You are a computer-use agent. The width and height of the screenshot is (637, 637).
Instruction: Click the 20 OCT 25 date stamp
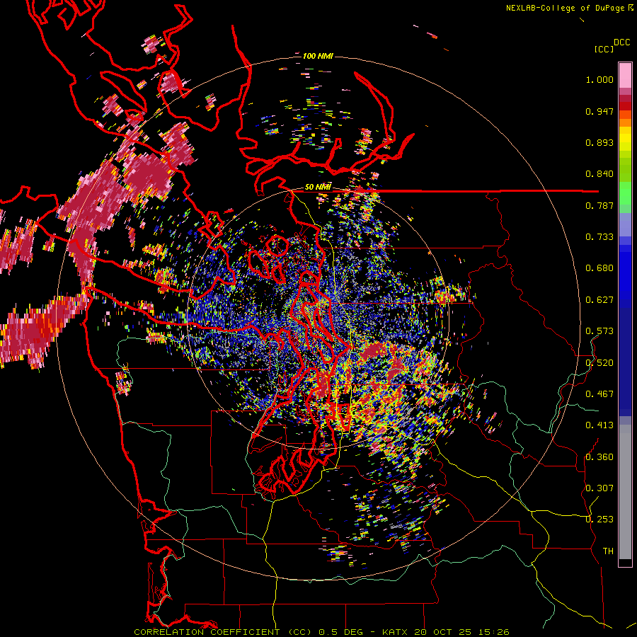(443, 632)
